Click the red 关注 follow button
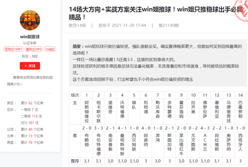 tap(30, 66)
